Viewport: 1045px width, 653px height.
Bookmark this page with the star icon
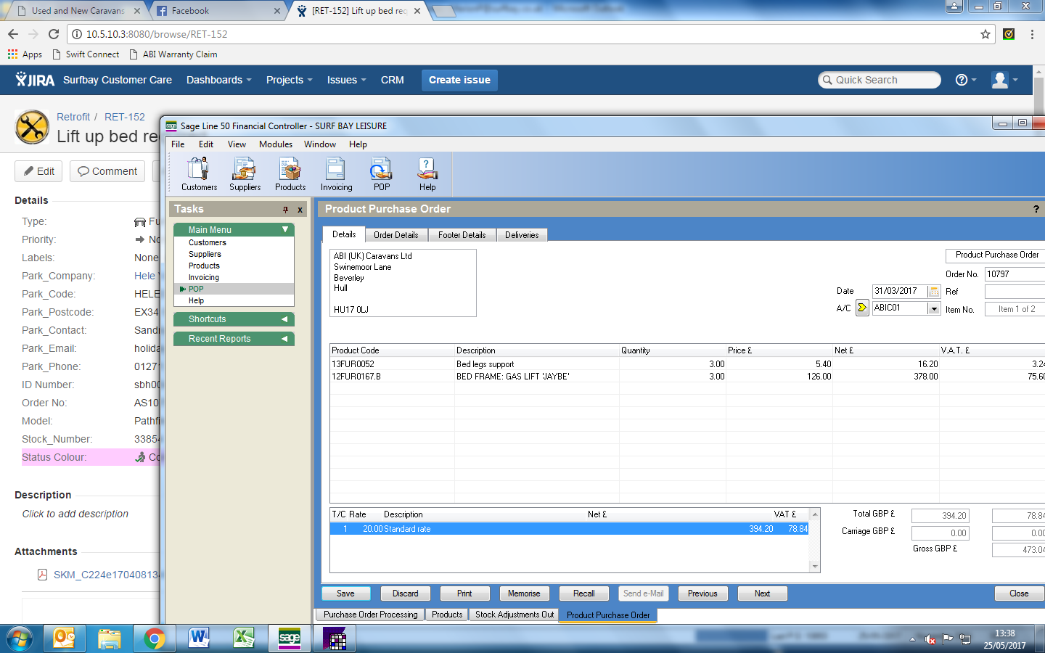pyautogui.click(x=985, y=34)
